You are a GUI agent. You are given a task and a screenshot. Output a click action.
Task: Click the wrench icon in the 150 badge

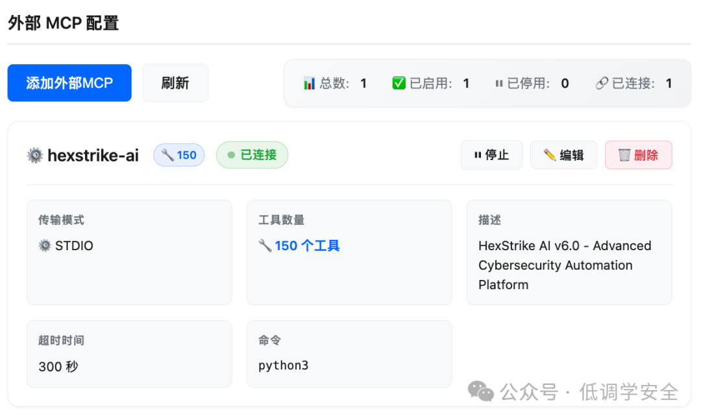point(167,155)
